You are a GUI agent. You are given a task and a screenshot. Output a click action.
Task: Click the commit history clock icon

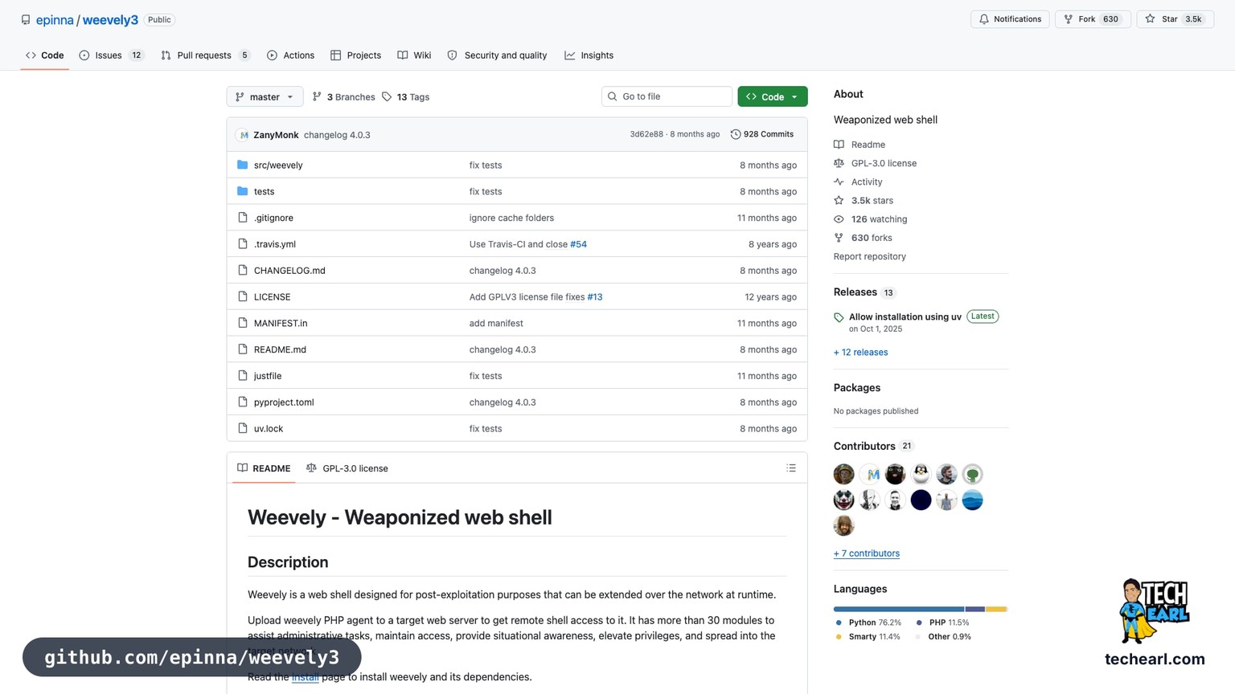tap(735, 134)
